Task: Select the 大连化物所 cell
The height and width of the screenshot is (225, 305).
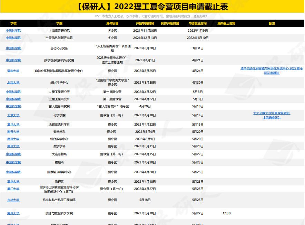Action: 59,154
